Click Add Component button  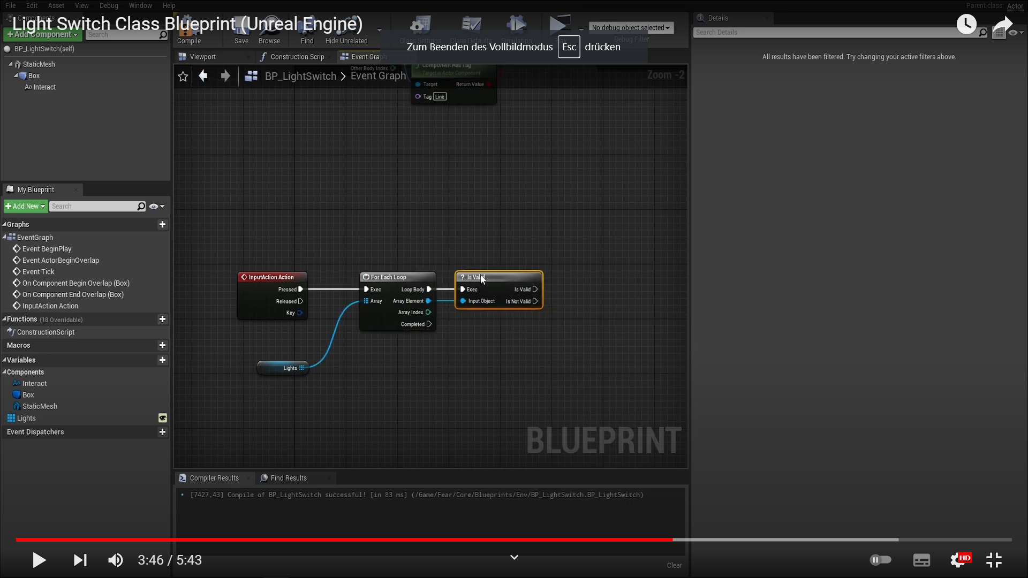pos(42,34)
